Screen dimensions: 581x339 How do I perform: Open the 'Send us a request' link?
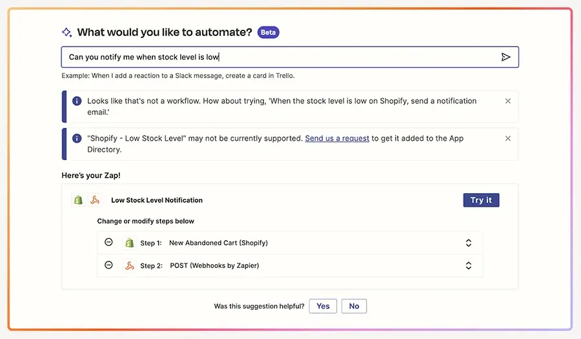(x=337, y=139)
